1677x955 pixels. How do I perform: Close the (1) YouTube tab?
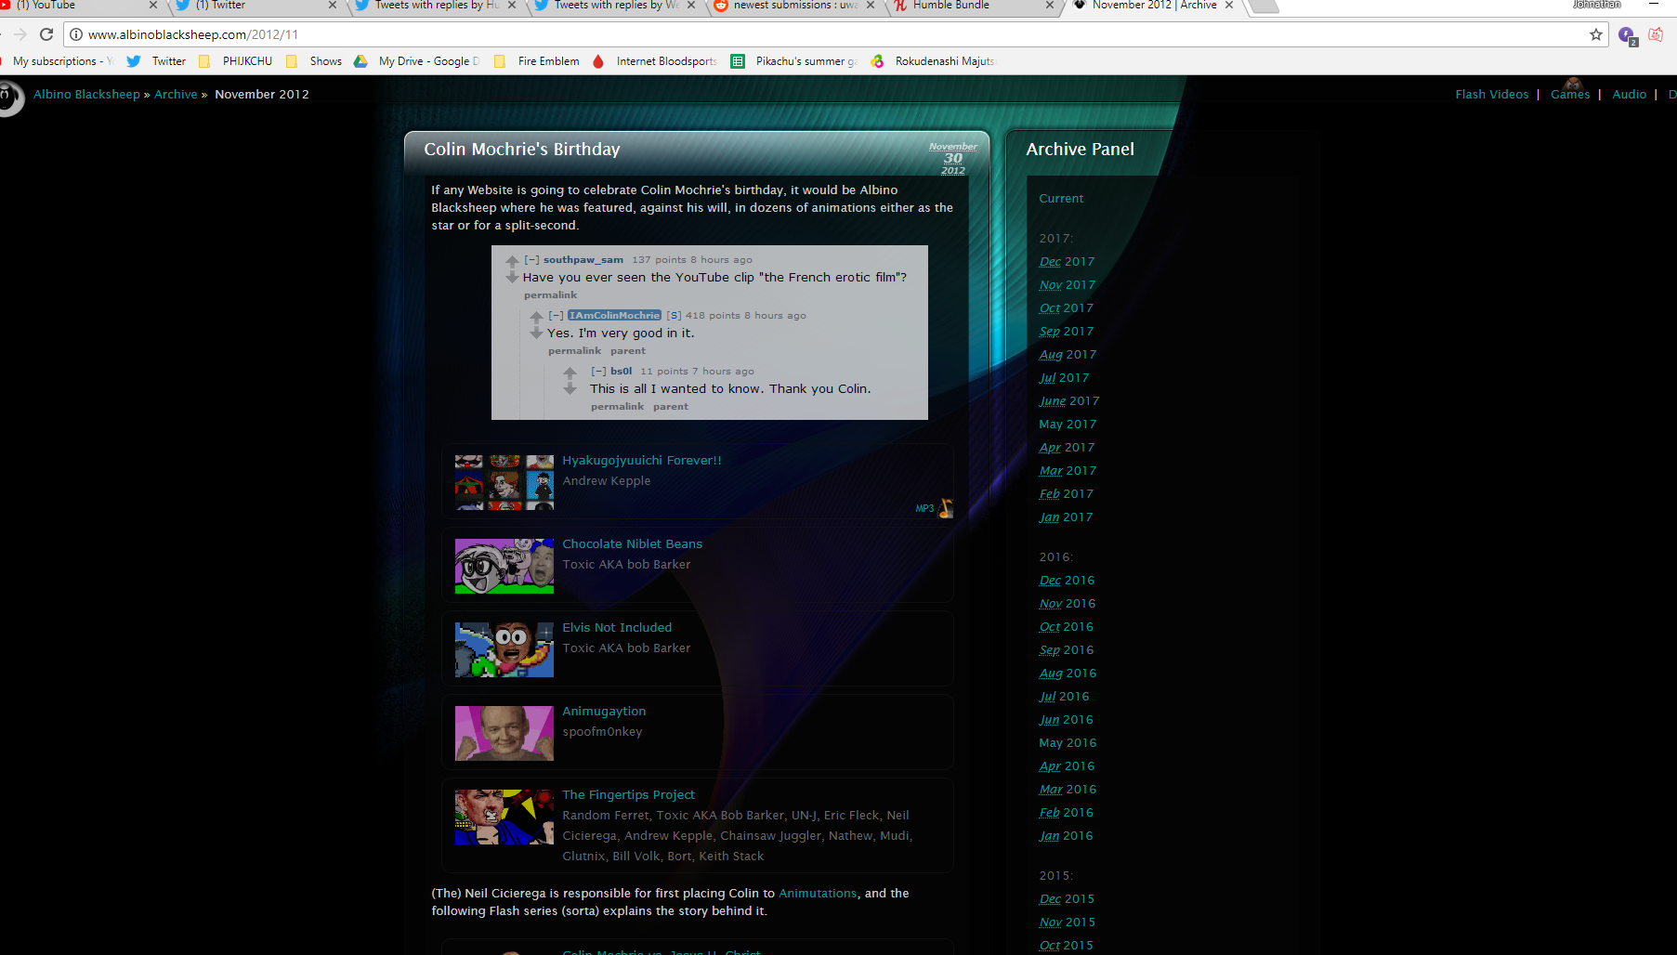[153, 5]
